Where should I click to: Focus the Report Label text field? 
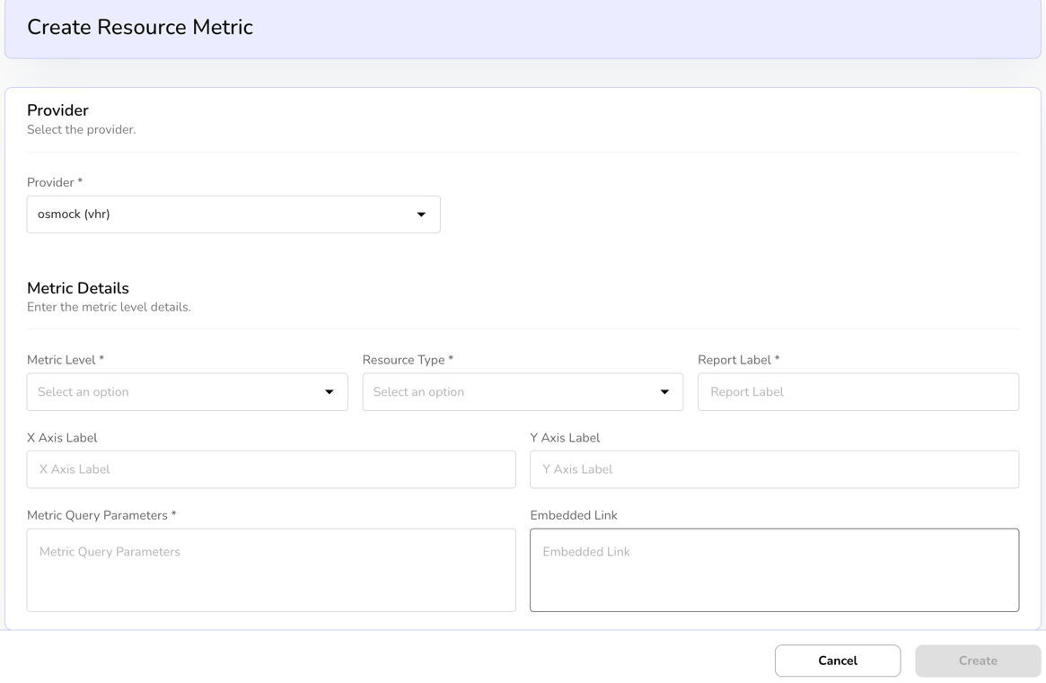pyautogui.click(x=857, y=392)
